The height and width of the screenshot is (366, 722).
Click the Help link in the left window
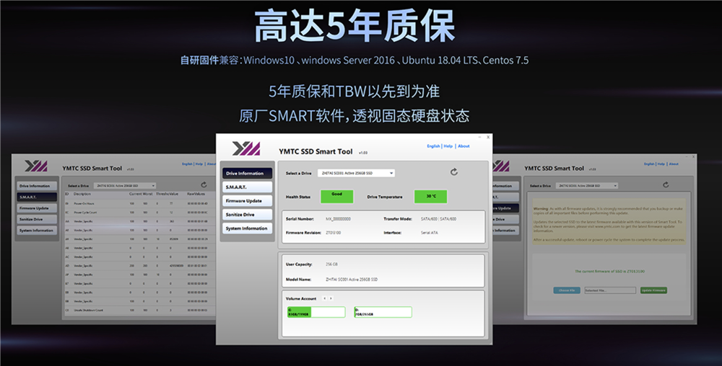click(x=199, y=164)
